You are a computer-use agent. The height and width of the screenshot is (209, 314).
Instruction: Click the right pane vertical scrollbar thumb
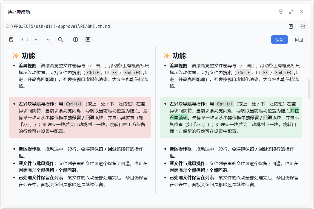click(309, 89)
